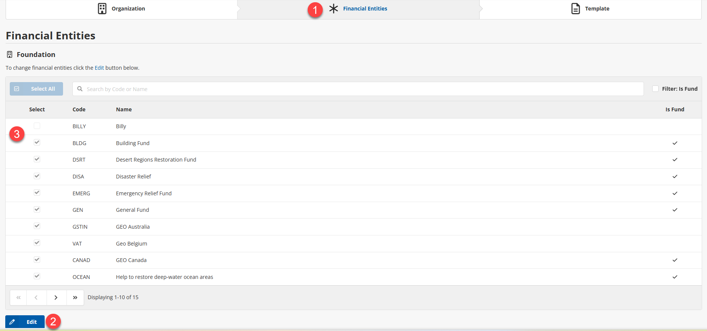Enable the Filter: Is Fund checkbox
The image size is (707, 331).
click(x=655, y=89)
